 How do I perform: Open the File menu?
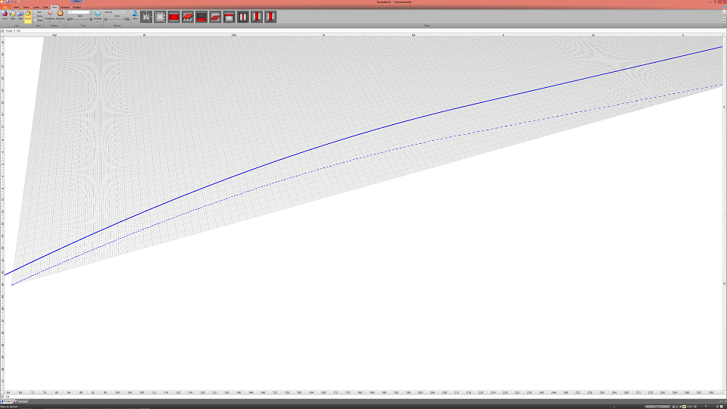(5, 7)
